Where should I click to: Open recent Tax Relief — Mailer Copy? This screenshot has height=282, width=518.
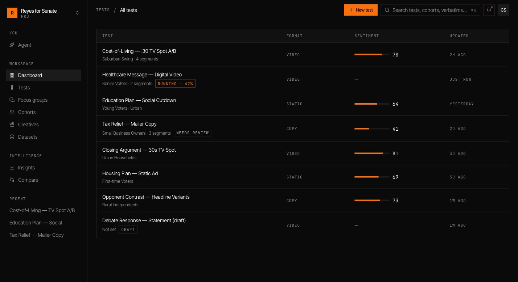tap(44, 235)
